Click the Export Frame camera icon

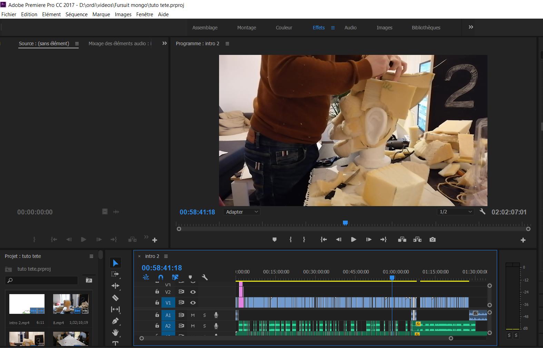click(432, 240)
